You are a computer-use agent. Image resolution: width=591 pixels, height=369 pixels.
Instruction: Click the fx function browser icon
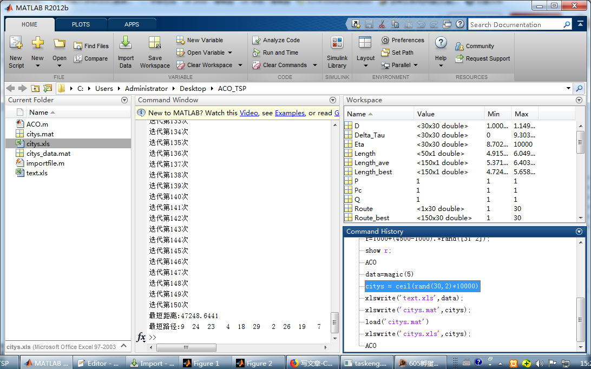point(141,337)
